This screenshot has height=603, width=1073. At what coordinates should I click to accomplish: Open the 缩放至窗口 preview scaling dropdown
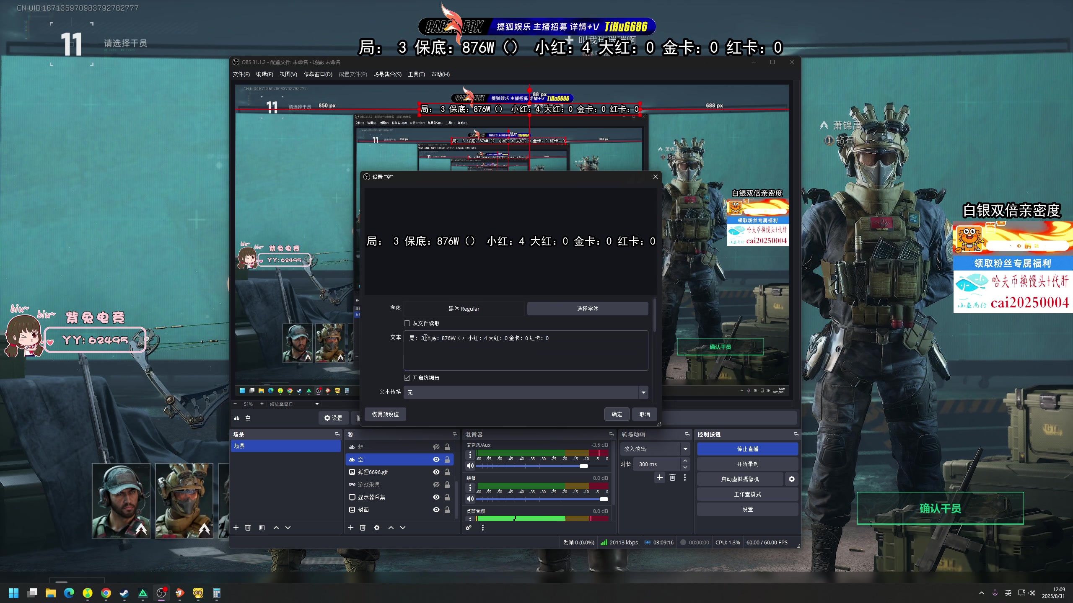pos(293,404)
